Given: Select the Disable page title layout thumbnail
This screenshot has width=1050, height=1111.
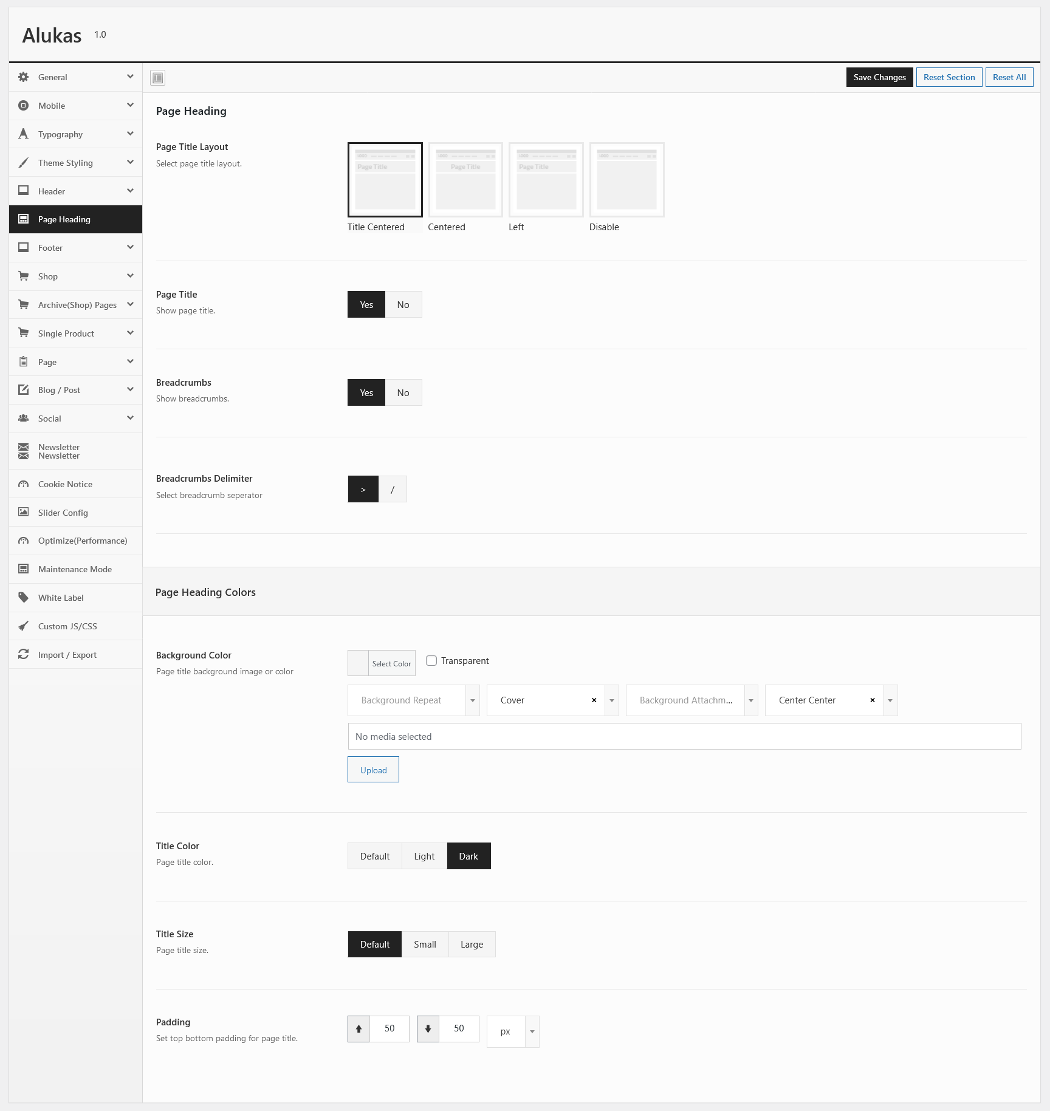Looking at the screenshot, I should coord(626,180).
